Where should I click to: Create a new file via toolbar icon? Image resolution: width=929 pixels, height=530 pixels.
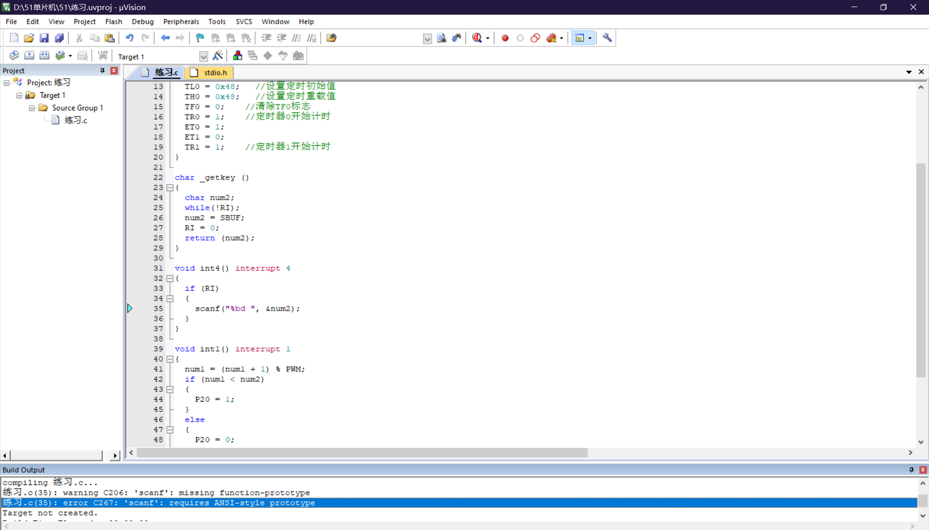pos(14,38)
